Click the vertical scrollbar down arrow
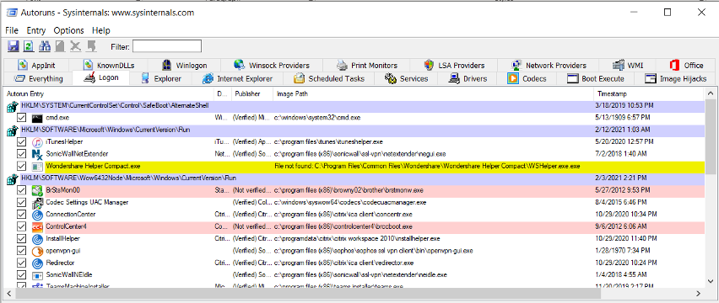719x303 pixels. [711, 281]
